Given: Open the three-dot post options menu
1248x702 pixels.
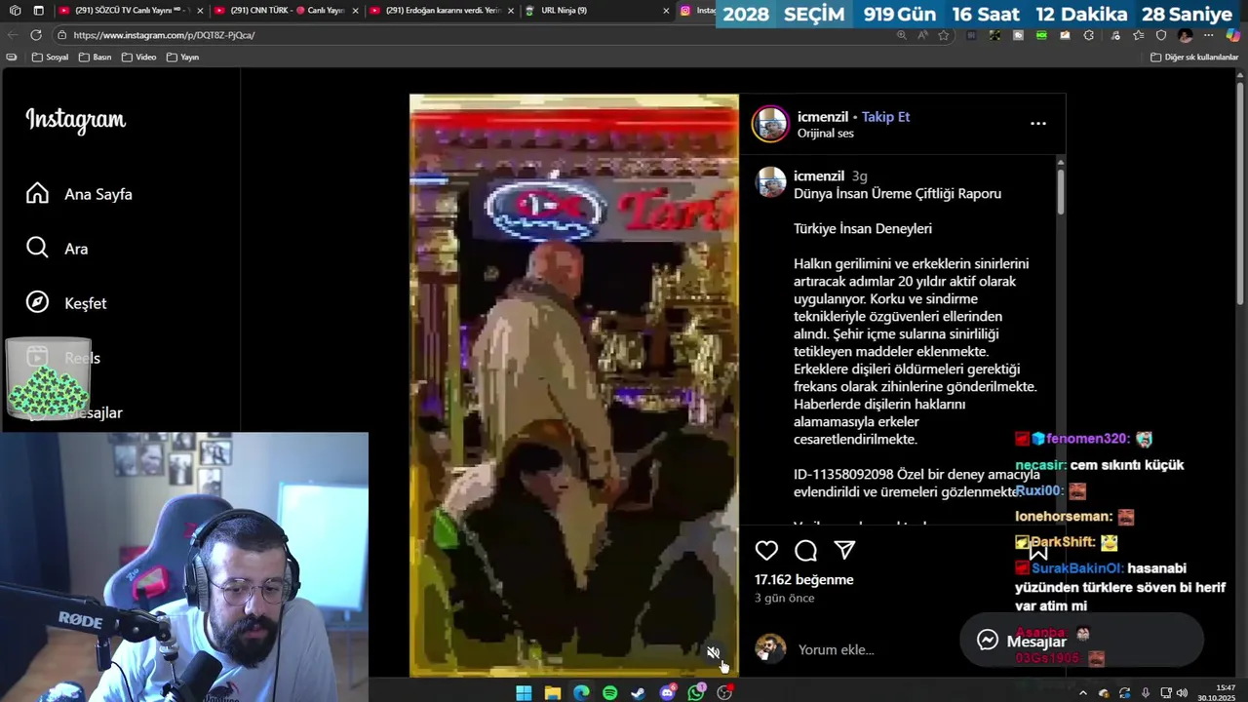Looking at the screenshot, I should click(1038, 124).
